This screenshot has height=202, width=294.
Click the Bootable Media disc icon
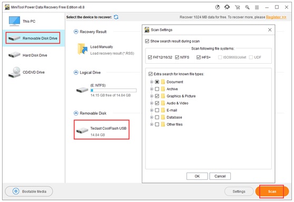coord(16,191)
